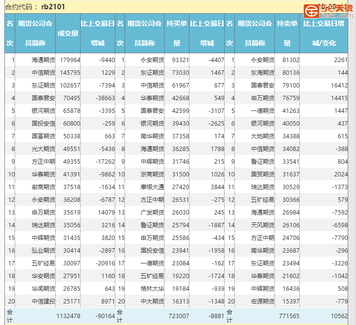Click 宏源期货 company name
Viewport: 356px width, 325px height.
(x=263, y=302)
